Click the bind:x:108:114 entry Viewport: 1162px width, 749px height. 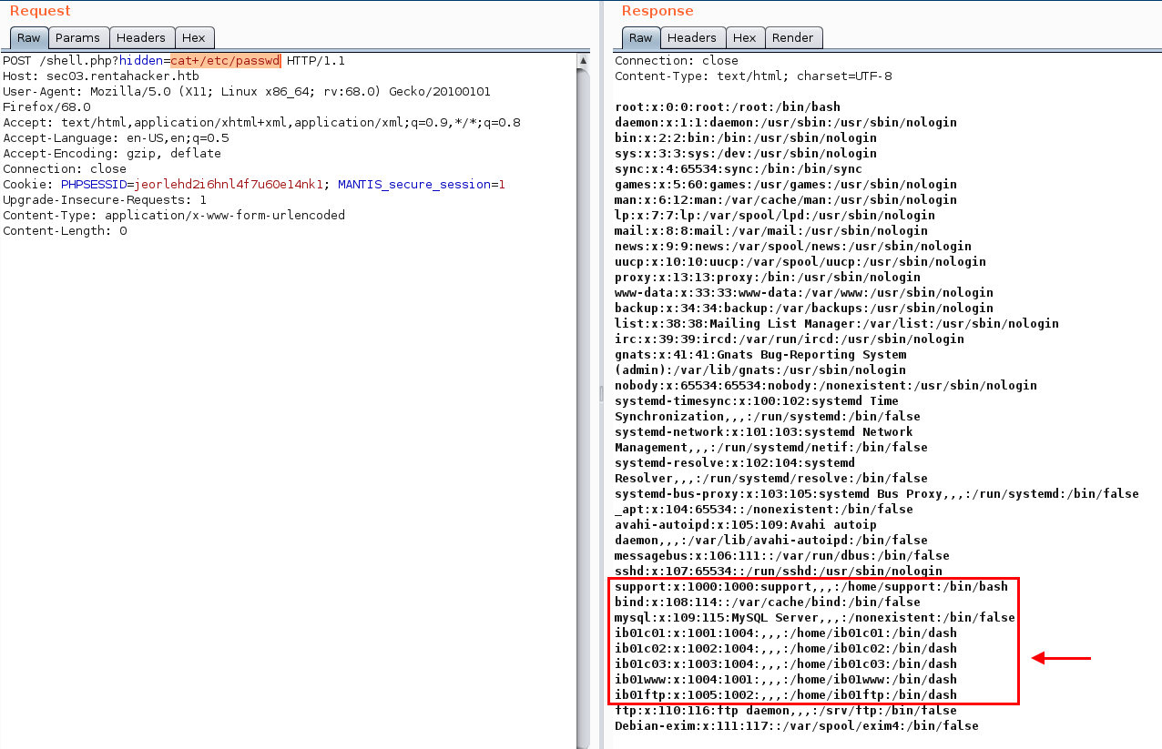click(x=768, y=602)
